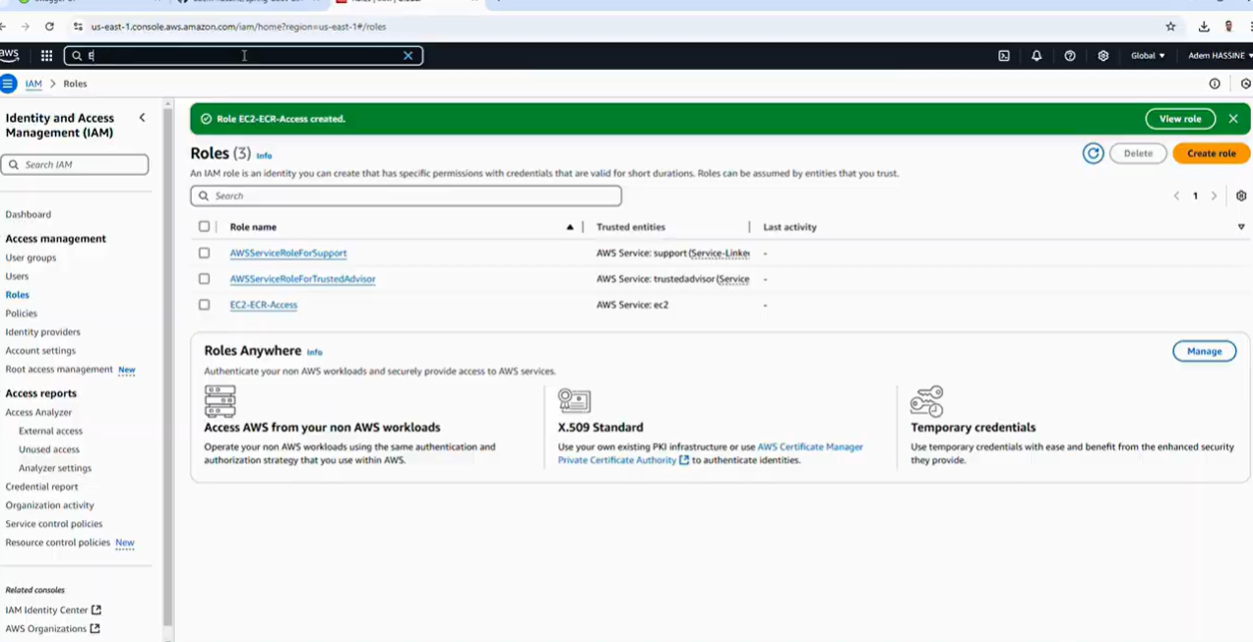
Task: Open the AWSServiceRoleForTrustedAdvisor role link
Action: [x=302, y=279]
